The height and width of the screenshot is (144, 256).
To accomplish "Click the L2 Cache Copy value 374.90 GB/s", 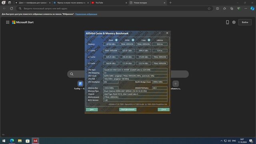I will click(143, 57).
